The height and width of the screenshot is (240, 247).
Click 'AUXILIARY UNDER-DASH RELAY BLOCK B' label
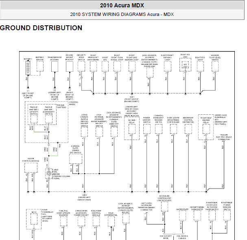pos(131,113)
